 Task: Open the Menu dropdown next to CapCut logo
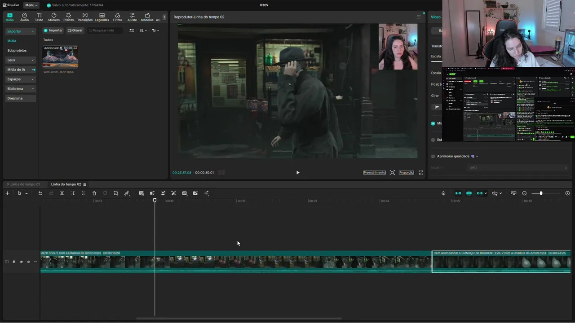click(31, 5)
